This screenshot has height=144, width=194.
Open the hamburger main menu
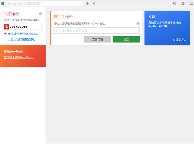point(191,4)
